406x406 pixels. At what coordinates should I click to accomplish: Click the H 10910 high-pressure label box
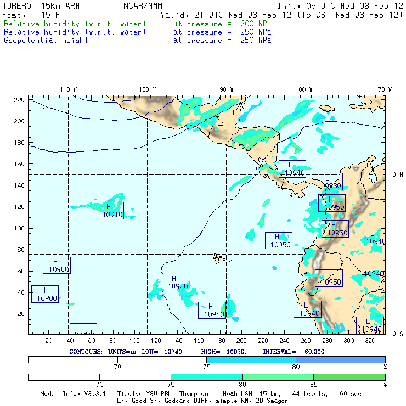point(110,211)
